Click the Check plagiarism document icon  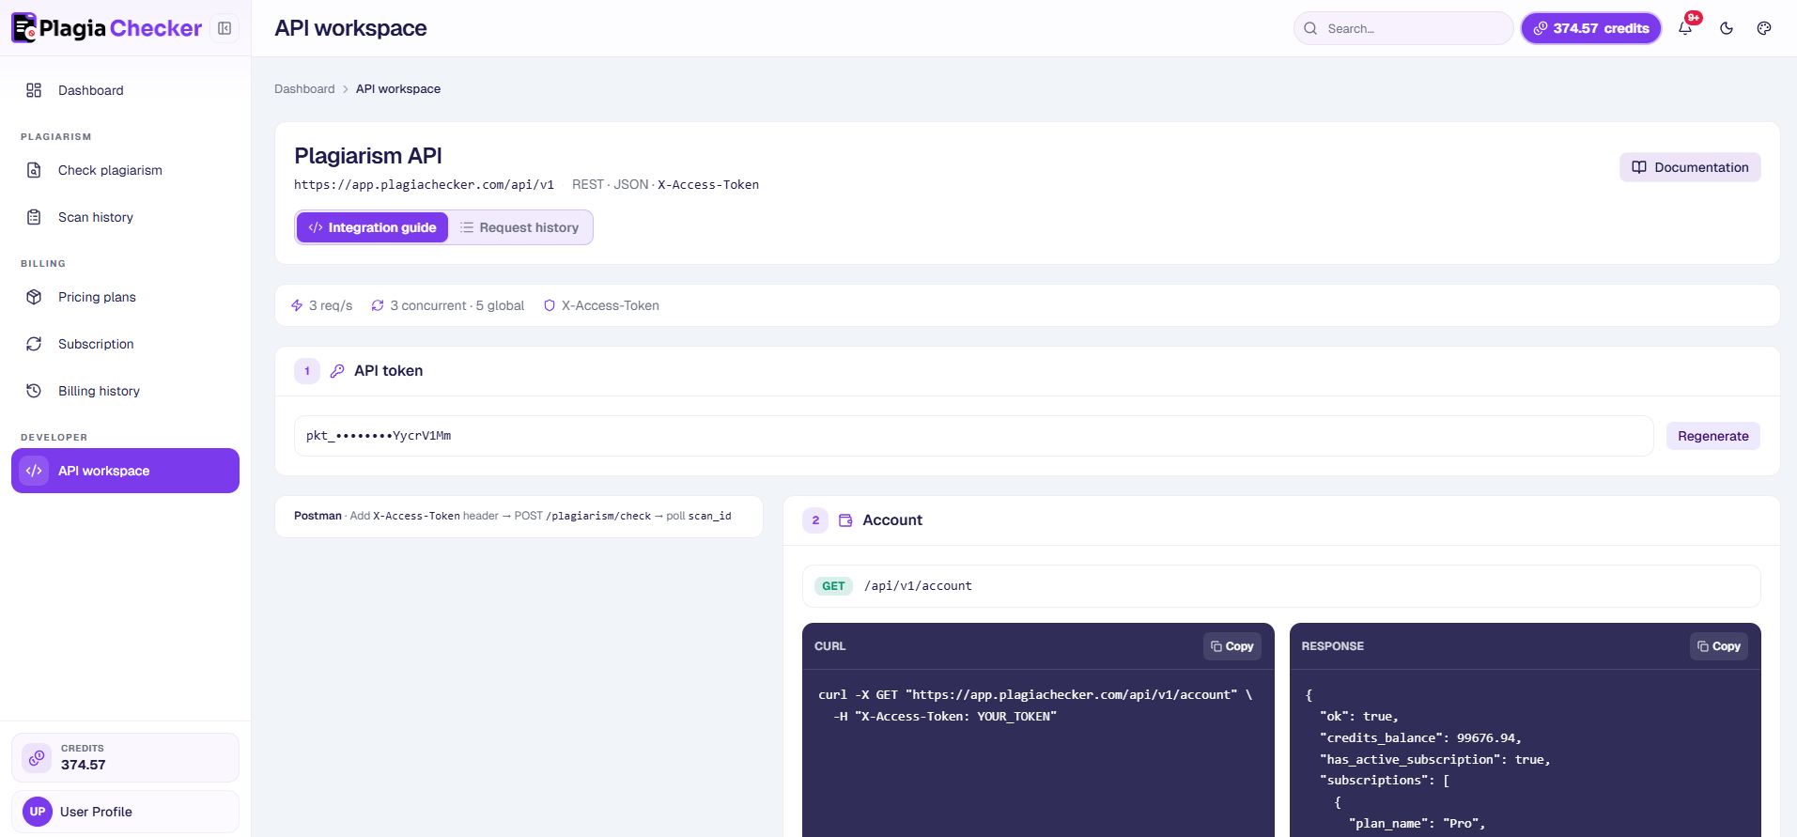(x=34, y=170)
